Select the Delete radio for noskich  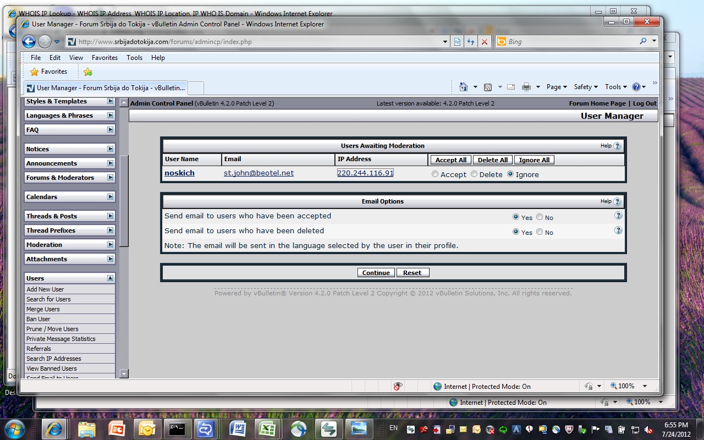click(474, 174)
